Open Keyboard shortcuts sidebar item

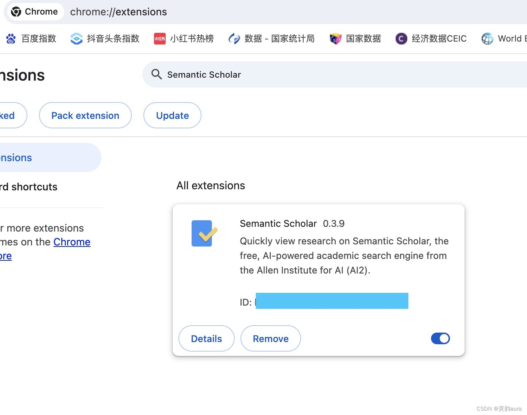point(29,187)
